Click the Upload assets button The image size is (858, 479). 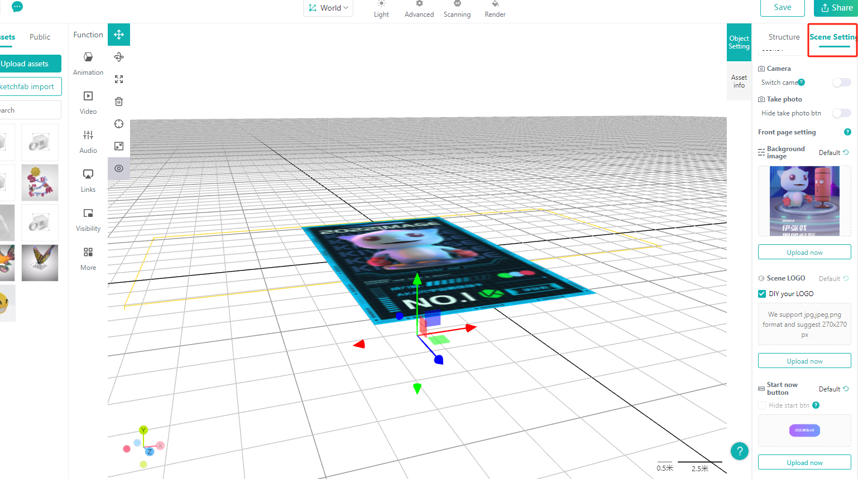pos(31,64)
